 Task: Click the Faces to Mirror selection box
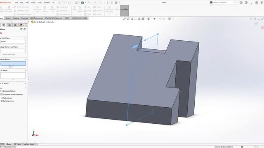(13, 76)
